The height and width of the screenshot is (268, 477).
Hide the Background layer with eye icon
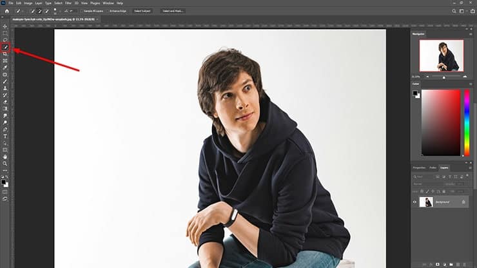pyautogui.click(x=414, y=202)
